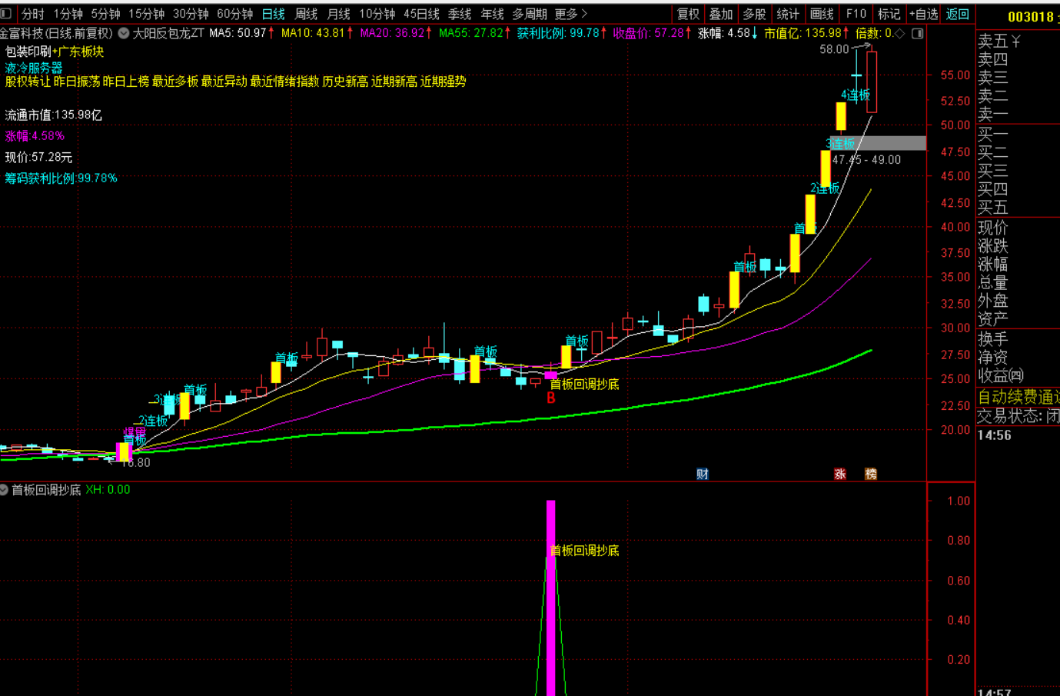Viewport: 1060px width, 696px height.
Task: Click 市值亿: 135.98 in header
Action: point(802,34)
